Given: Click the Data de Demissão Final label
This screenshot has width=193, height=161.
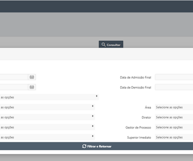Looking at the screenshot, I should pyautogui.click(x=136, y=87).
